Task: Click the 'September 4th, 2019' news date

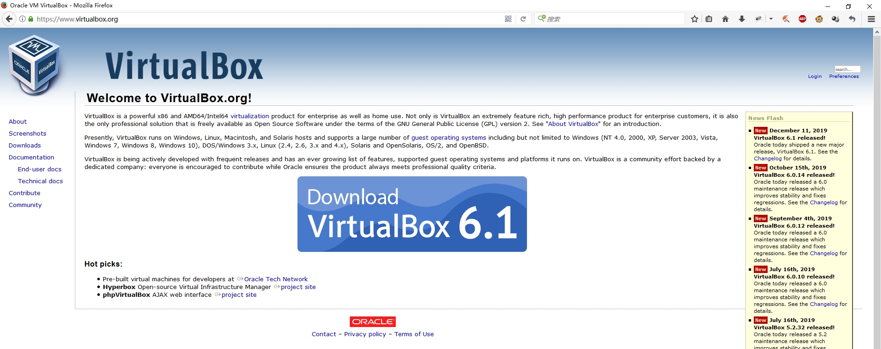Action: 801,218
